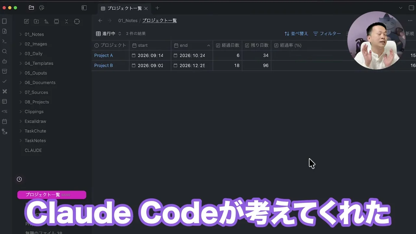Open search from the left ribbon
416x234 pixels.
[x=5, y=51]
